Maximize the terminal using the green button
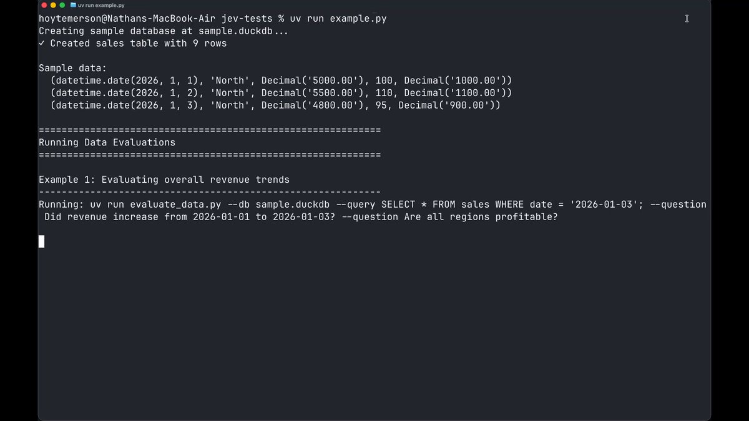This screenshot has height=421, width=749. pyautogui.click(x=62, y=5)
